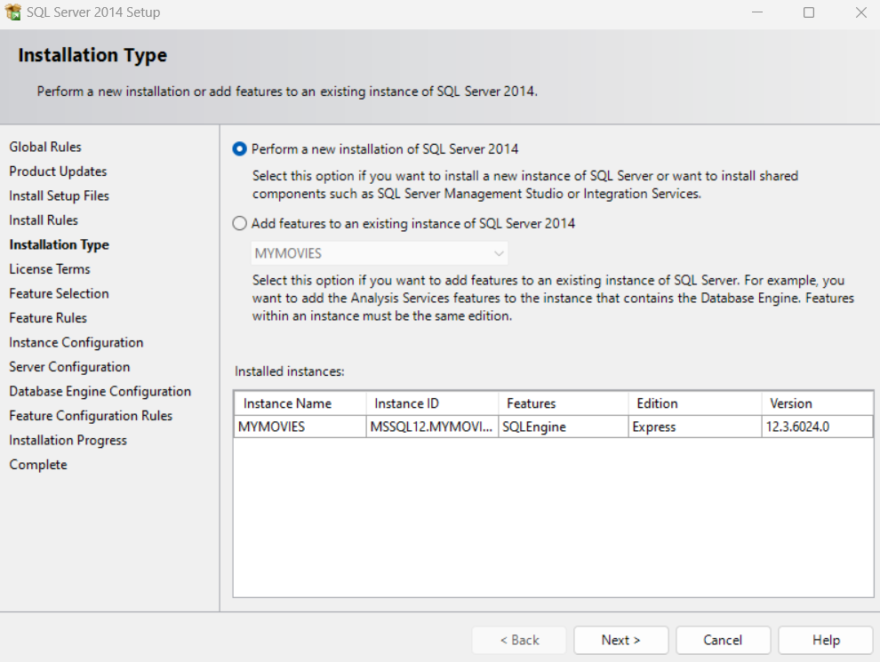The height and width of the screenshot is (662, 880).
Task: Click the Back button
Action: [519, 640]
